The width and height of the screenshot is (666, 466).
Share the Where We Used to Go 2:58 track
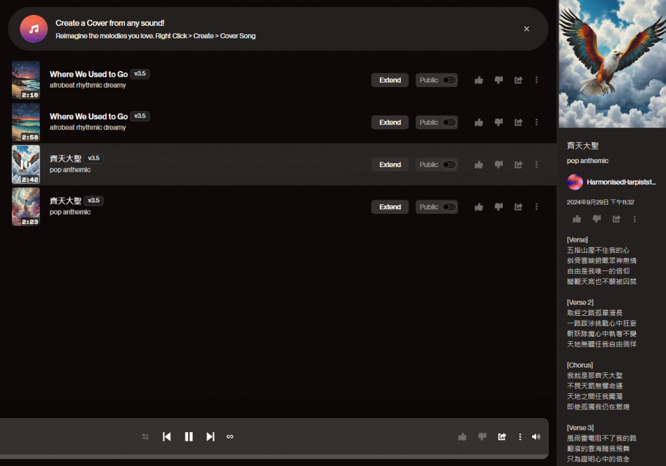pos(518,122)
